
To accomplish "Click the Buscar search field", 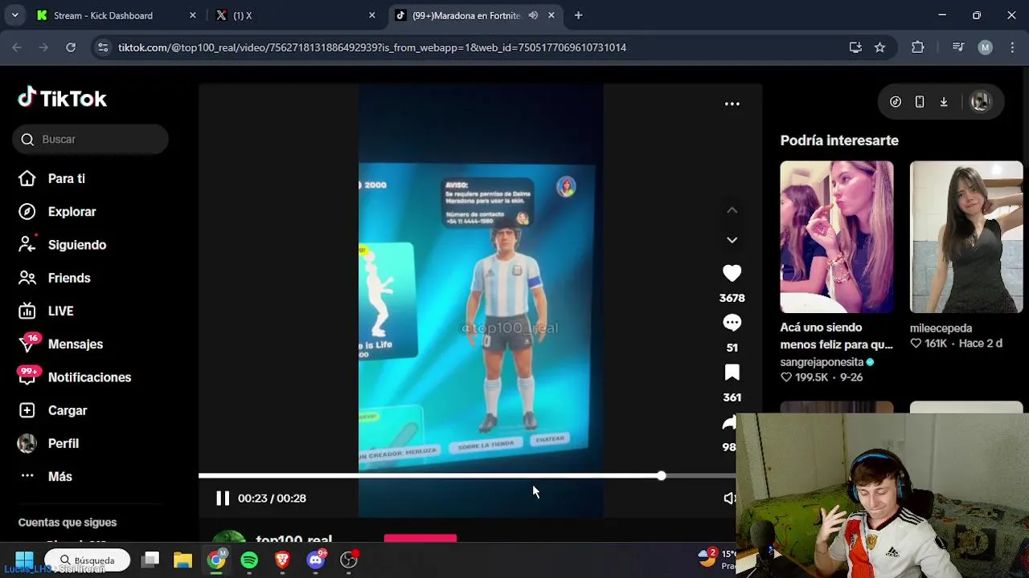I will (90, 139).
